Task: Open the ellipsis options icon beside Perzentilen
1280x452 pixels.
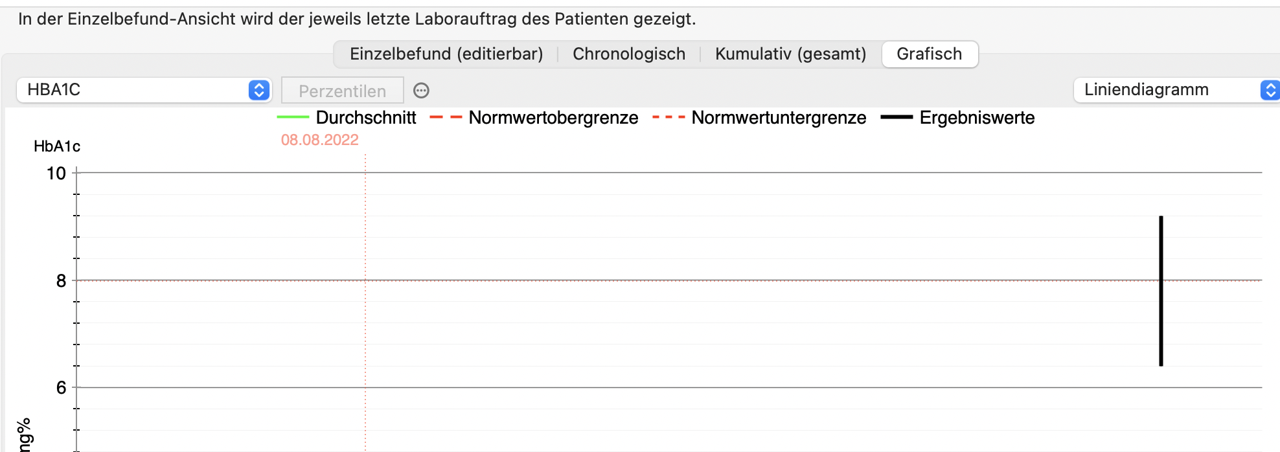Action: pyautogui.click(x=421, y=91)
